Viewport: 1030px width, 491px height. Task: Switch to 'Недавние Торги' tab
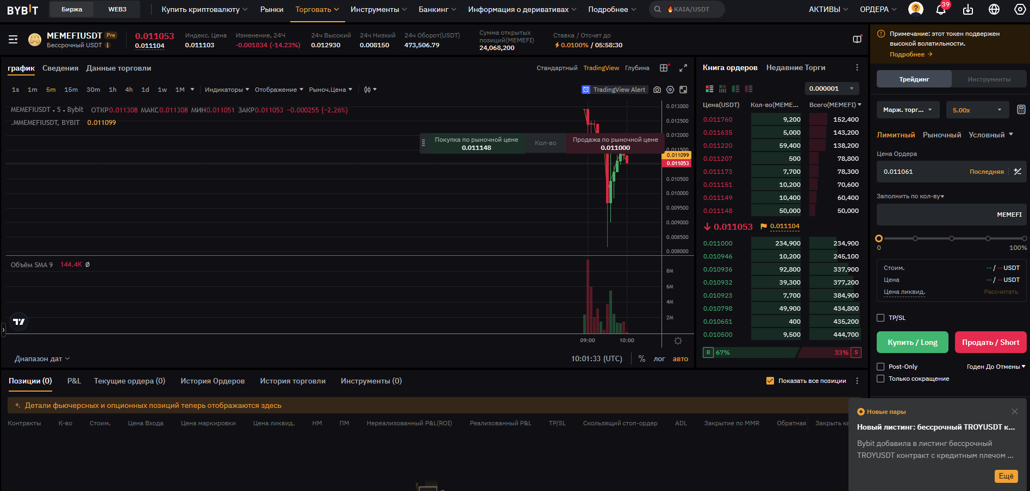[796, 67]
